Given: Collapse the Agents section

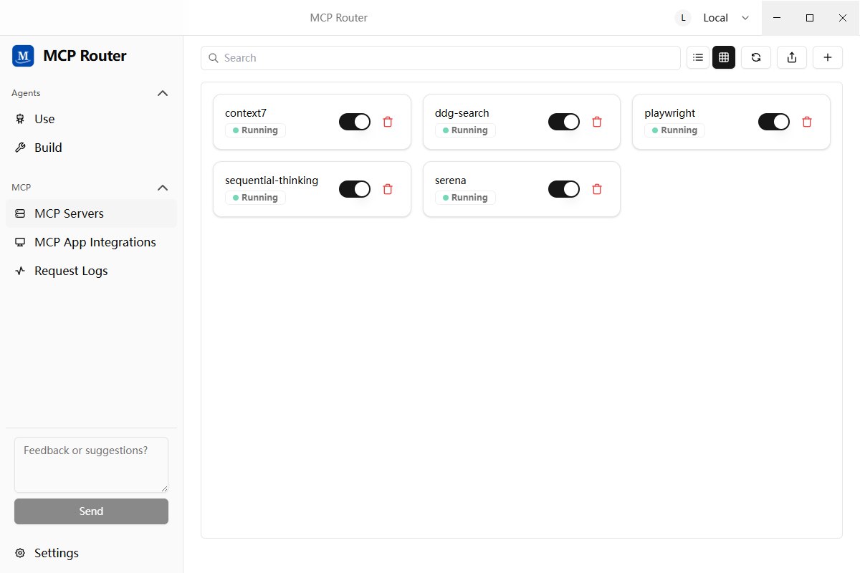Looking at the screenshot, I should click(163, 93).
